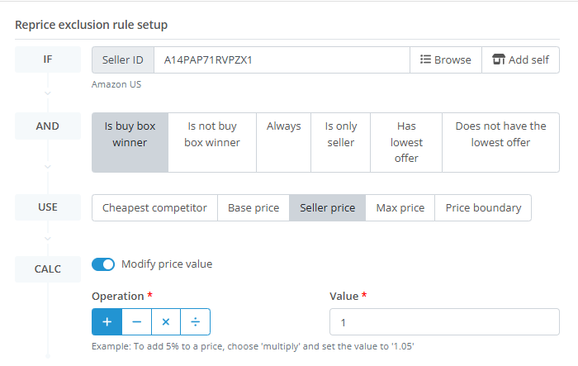Click the example hint text about multiply
Viewport: 578px width, 366px height.
[x=253, y=346]
